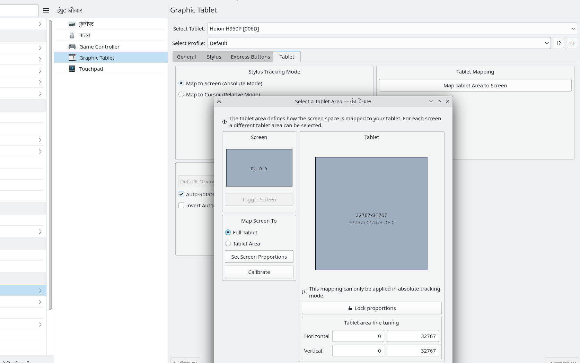The image size is (580, 363).
Task: Click the info icon in the tablet area dialog
Action: (224, 122)
